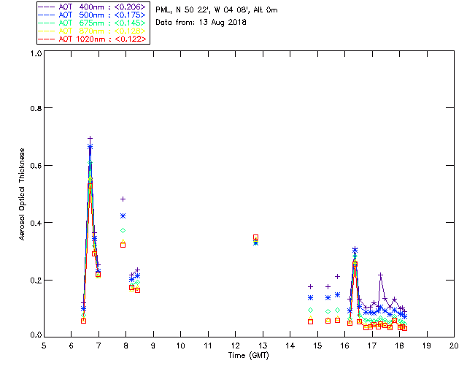Image resolution: width=467 pixels, height=374 pixels.
Task: Click the purple plus marker near 0.48 at 8h
Action: [123, 199]
